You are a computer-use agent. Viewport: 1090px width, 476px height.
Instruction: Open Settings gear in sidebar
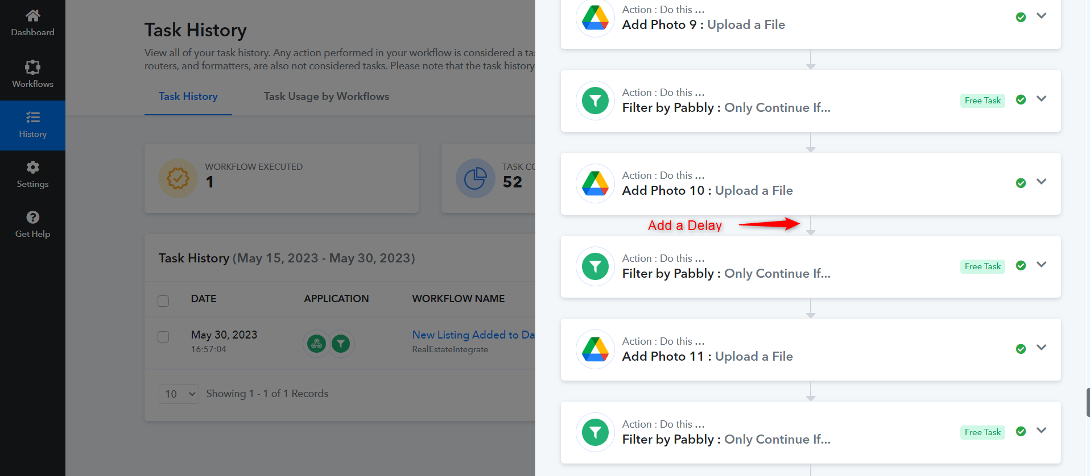[32, 167]
